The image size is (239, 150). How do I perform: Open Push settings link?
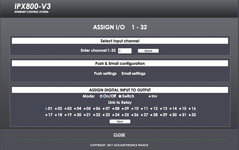[x=105, y=74]
